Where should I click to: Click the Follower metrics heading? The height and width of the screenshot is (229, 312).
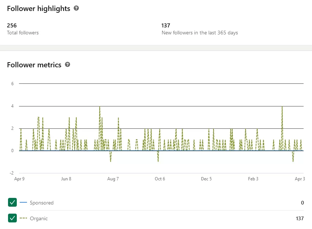click(34, 65)
